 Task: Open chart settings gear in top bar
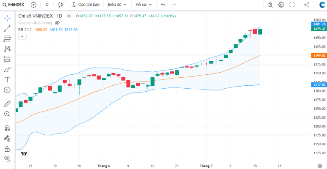tap(281, 5)
